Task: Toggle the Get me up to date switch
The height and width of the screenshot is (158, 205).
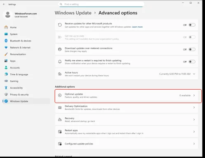Action: point(192,37)
